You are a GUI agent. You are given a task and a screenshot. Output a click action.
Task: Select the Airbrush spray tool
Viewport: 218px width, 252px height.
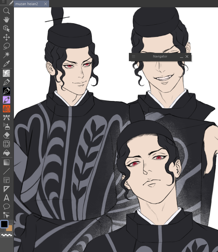(7, 126)
